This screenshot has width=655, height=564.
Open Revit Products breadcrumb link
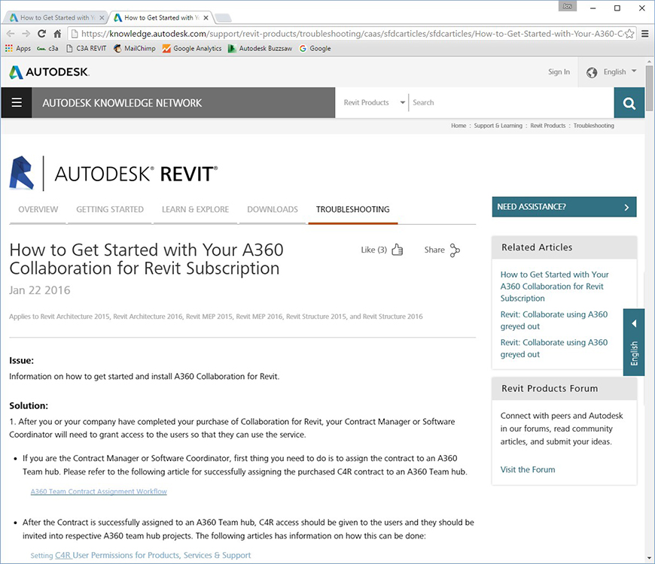point(547,126)
